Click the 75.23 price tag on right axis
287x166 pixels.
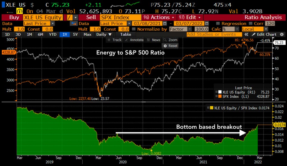pyautogui.click(x=279, y=43)
